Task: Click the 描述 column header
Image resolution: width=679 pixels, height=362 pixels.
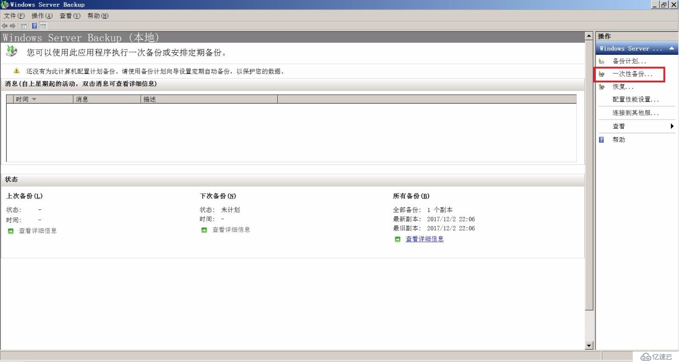Action: (209, 99)
